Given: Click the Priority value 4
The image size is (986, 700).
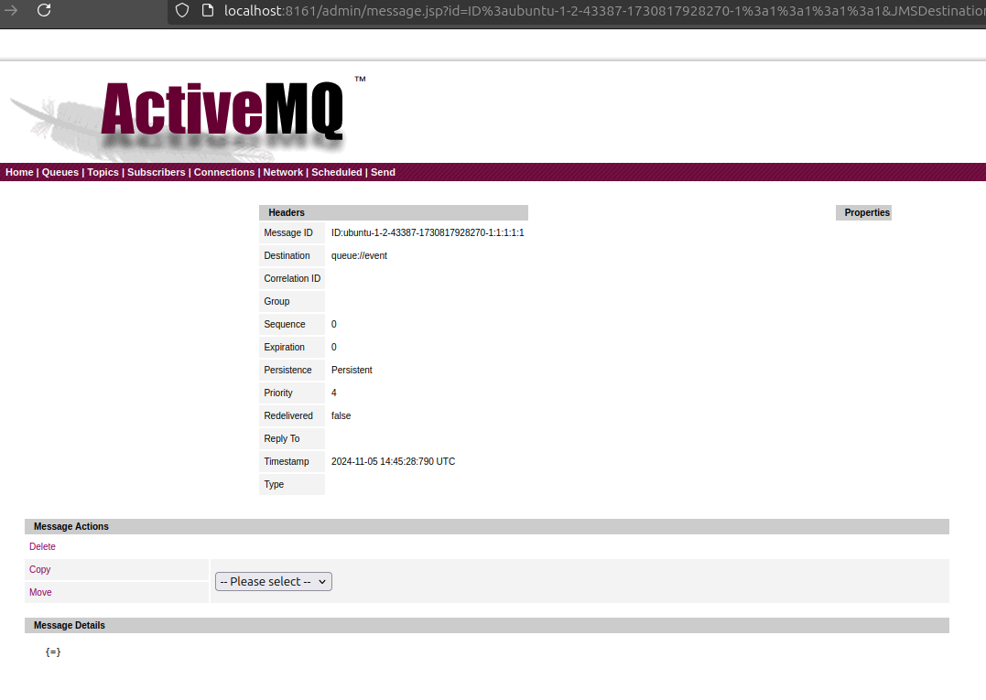Looking at the screenshot, I should [334, 393].
